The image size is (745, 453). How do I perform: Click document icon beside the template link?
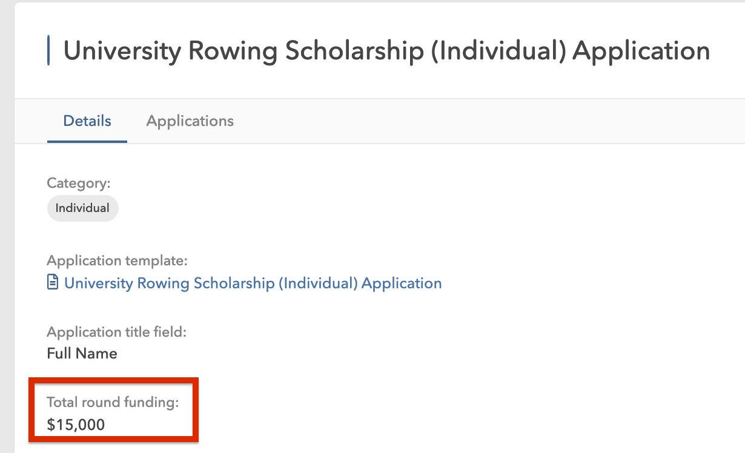53,283
